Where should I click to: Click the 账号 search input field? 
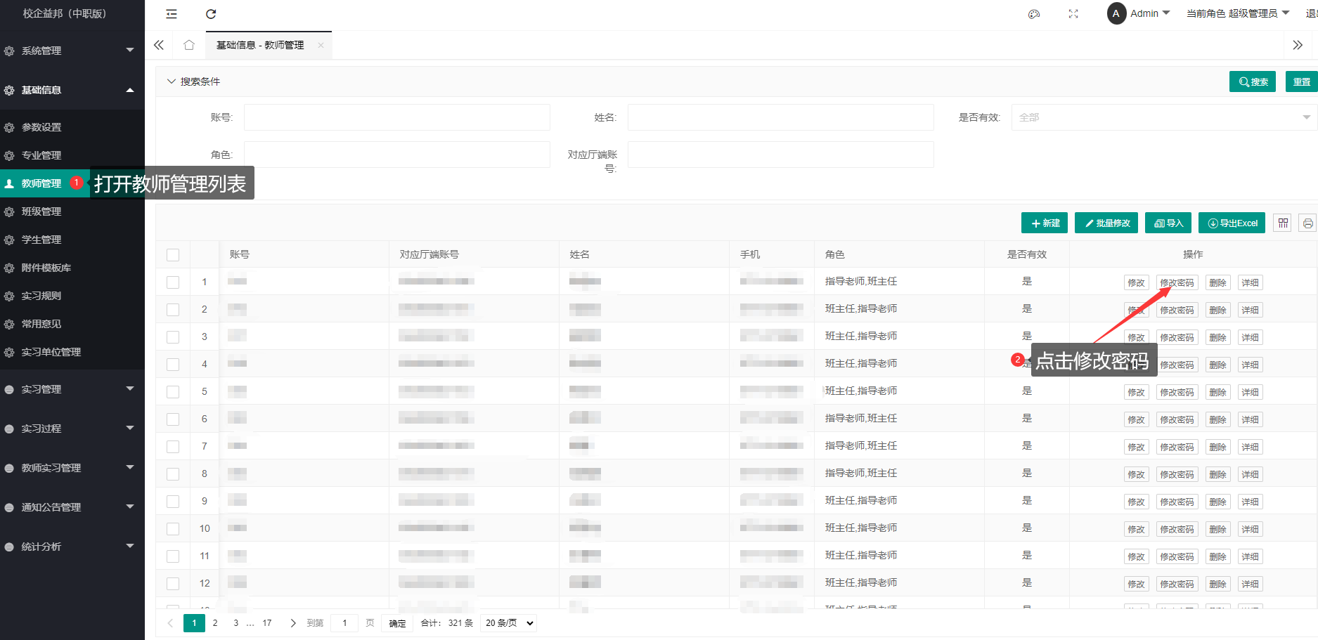pos(396,117)
